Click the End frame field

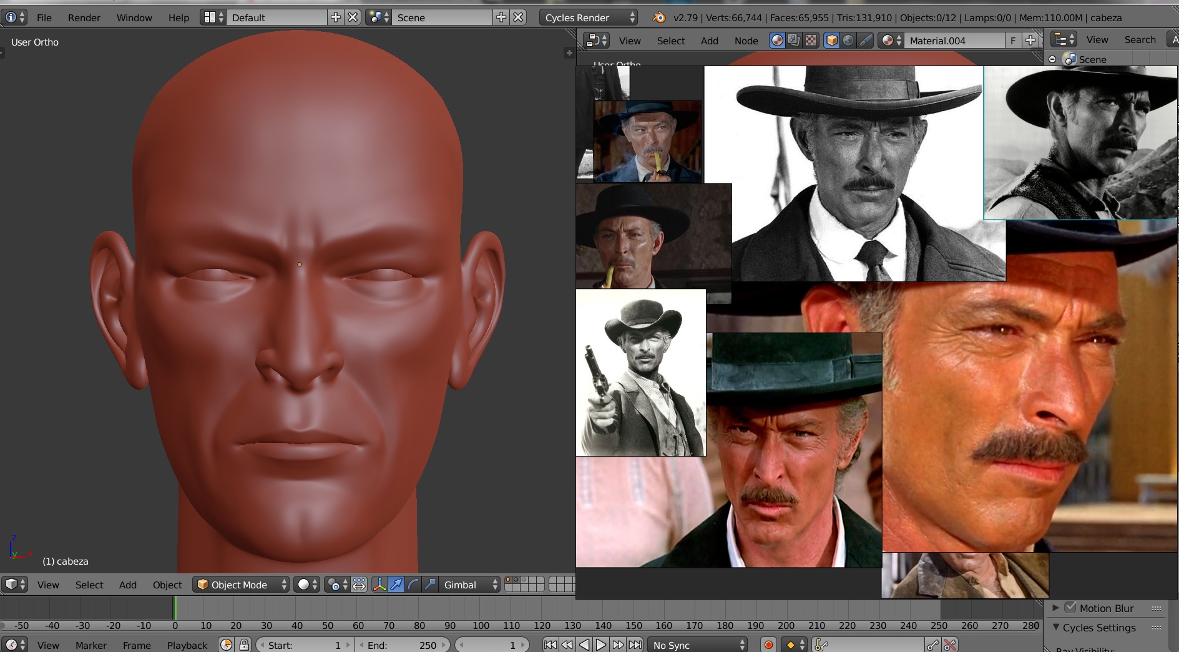point(404,645)
